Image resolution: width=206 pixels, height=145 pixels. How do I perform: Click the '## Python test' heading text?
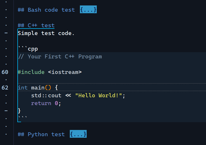41,134
